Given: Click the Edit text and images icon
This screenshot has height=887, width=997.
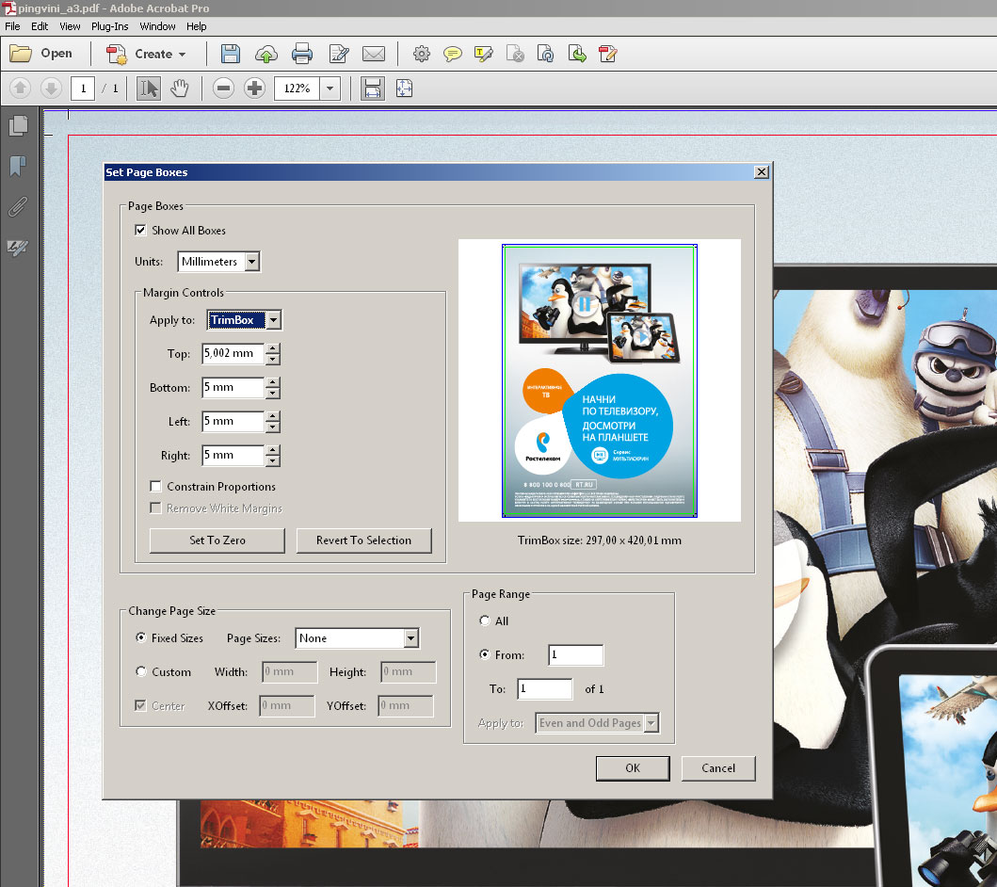Looking at the screenshot, I should click(339, 54).
